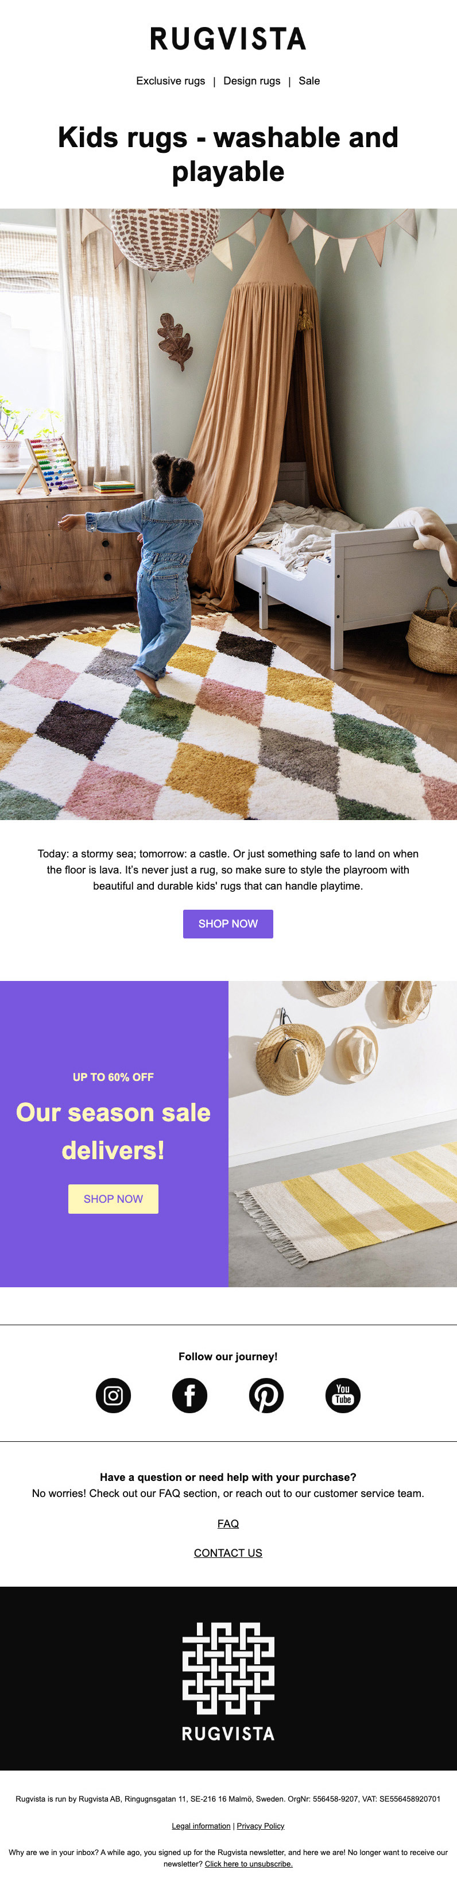Viewport: 457px width, 1897px height.
Task: Open the Exclusive rugs menu link
Action: point(171,81)
